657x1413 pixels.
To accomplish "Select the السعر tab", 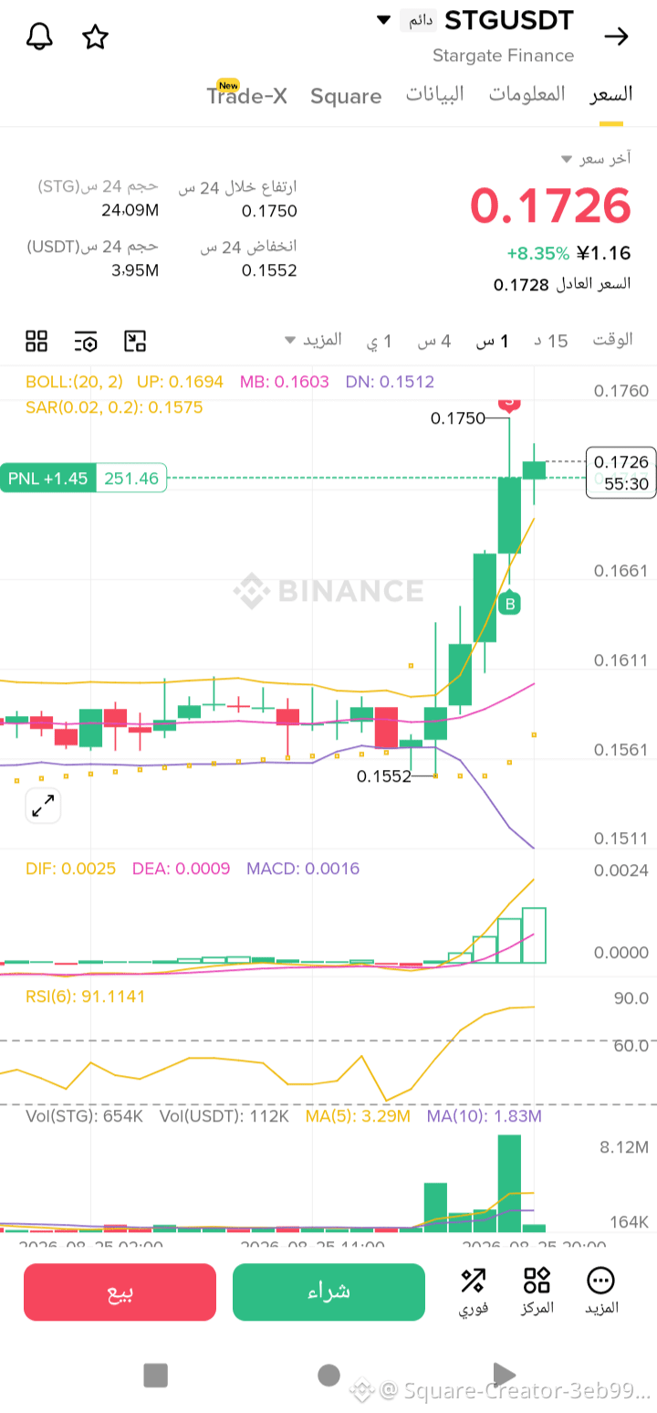I will (x=610, y=94).
